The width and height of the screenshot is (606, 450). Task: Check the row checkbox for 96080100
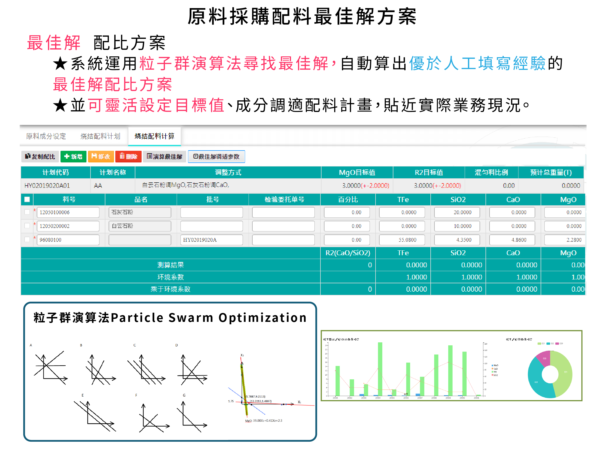tap(27, 240)
